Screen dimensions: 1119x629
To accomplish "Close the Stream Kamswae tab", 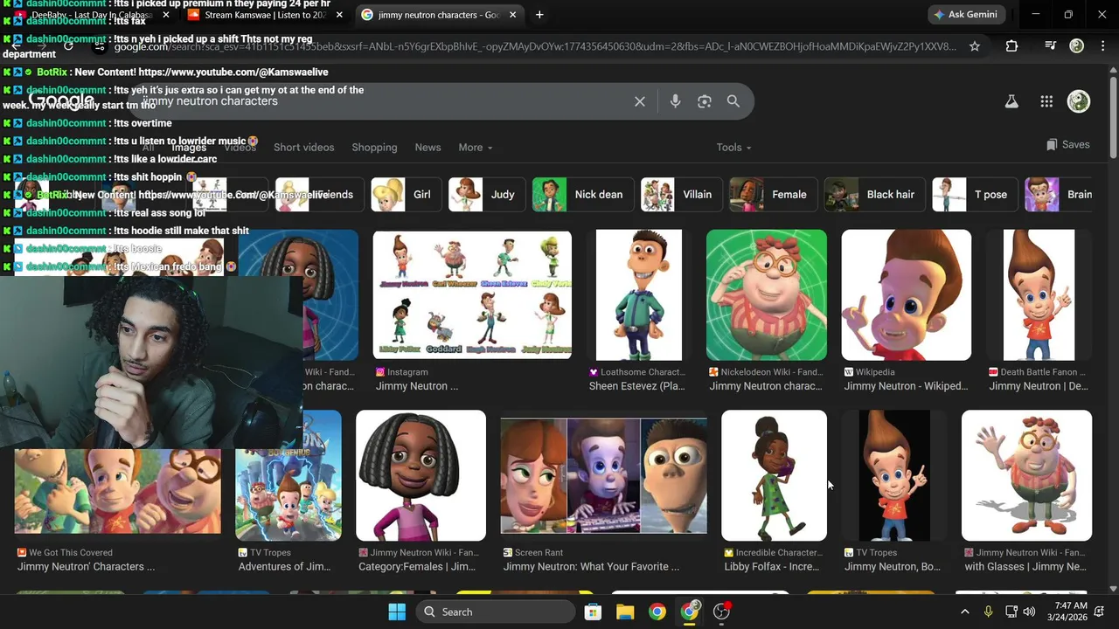I will point(339,15).
